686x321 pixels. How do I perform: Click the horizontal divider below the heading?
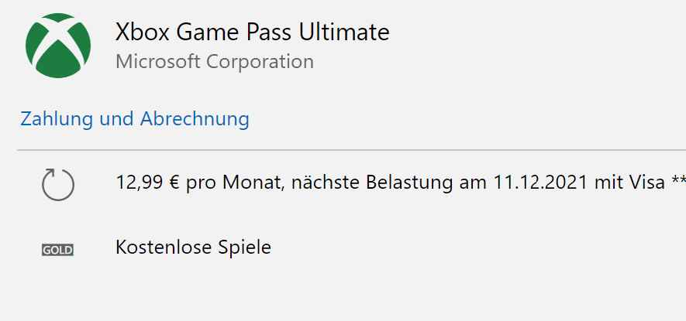pos(349,149)
